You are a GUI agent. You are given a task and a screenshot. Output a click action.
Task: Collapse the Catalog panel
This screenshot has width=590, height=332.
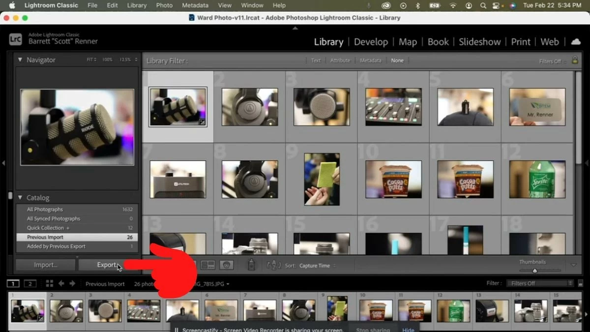tap(20, 198)
